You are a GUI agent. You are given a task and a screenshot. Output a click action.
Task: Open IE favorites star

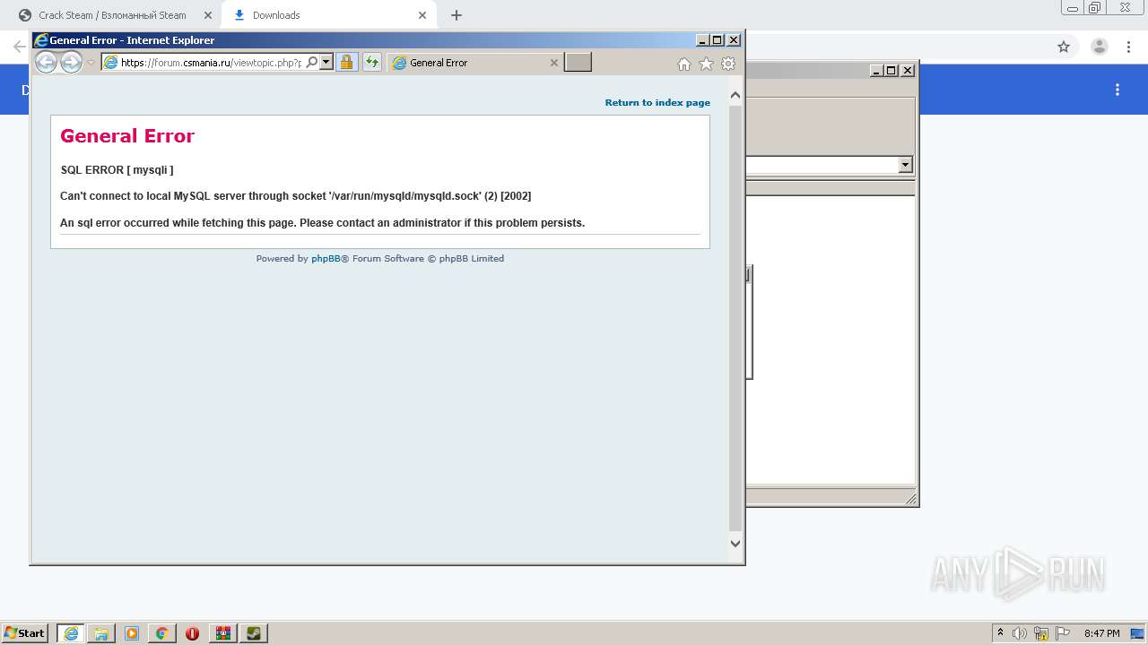[x=706, y=64]
